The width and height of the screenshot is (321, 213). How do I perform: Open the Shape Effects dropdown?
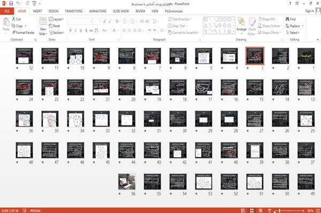pos(270,33)
